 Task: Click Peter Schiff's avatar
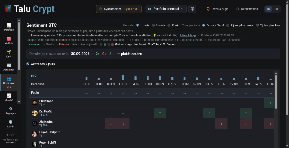tap(34, 144)
